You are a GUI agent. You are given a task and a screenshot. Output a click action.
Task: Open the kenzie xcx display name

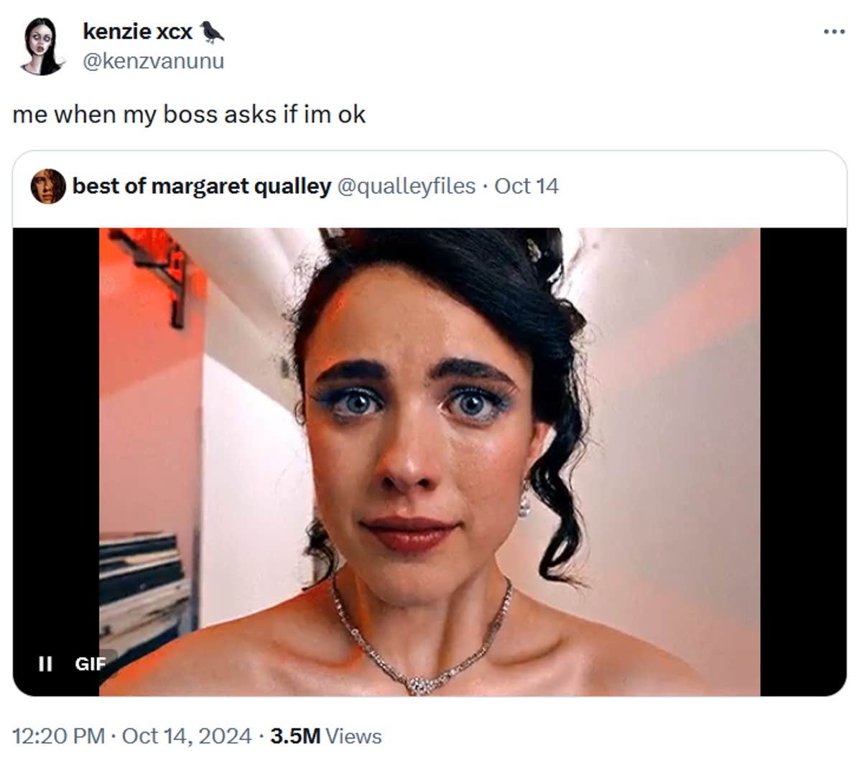(x=137, y=32)
